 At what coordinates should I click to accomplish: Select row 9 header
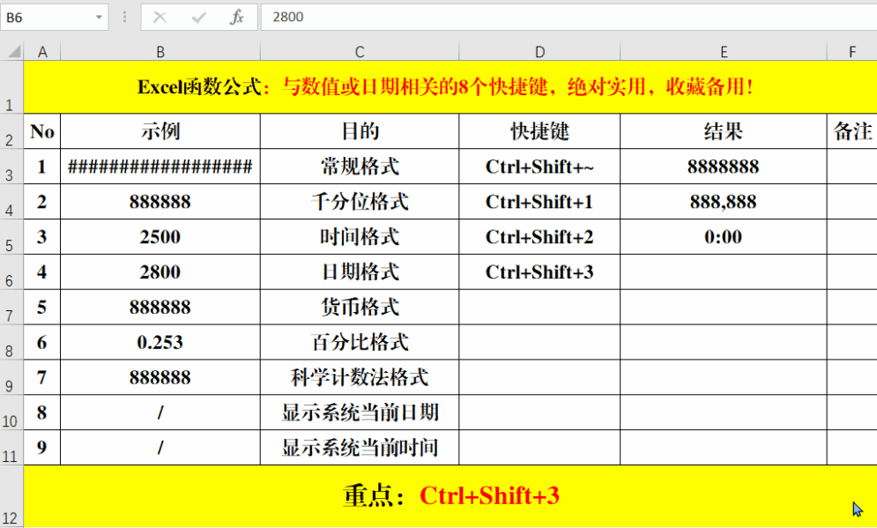(x=11, y=377)
